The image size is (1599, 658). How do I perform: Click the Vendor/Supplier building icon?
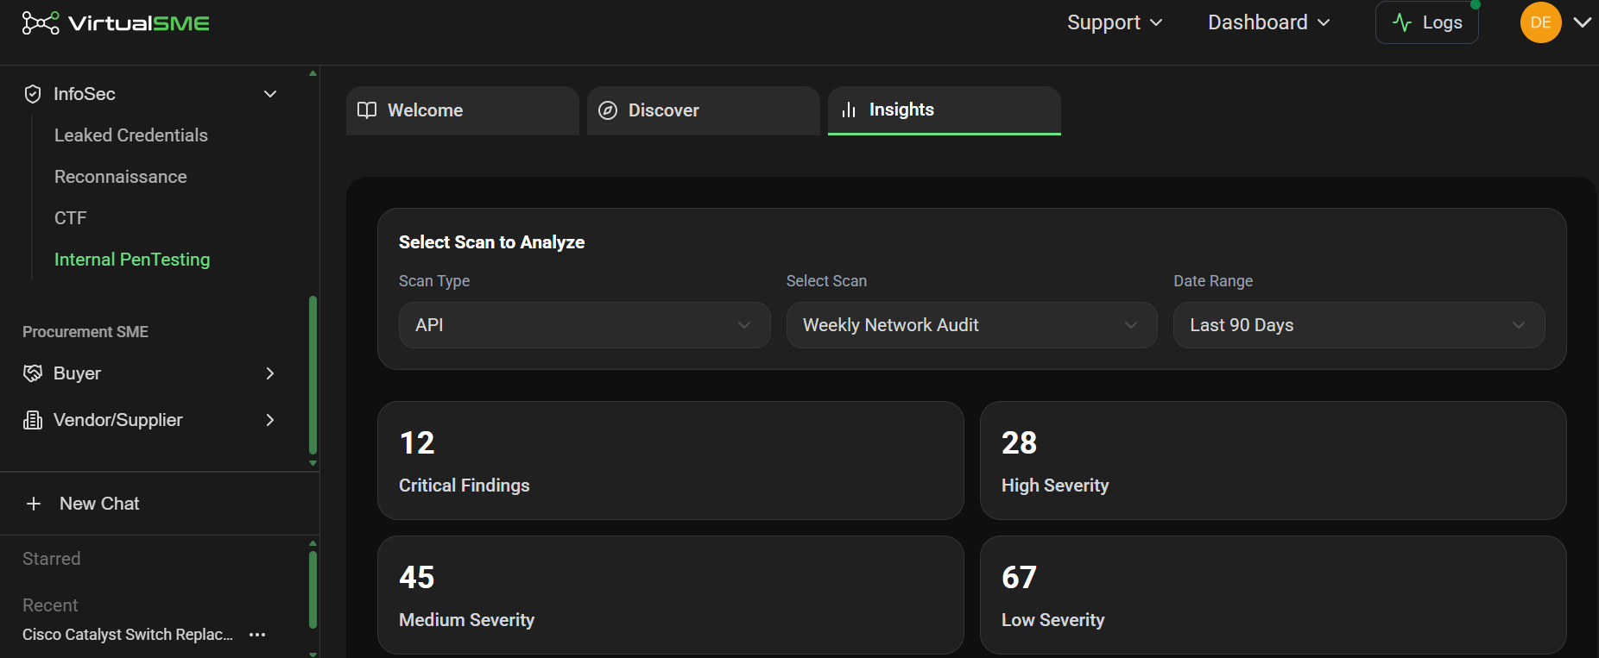point(33,420)
